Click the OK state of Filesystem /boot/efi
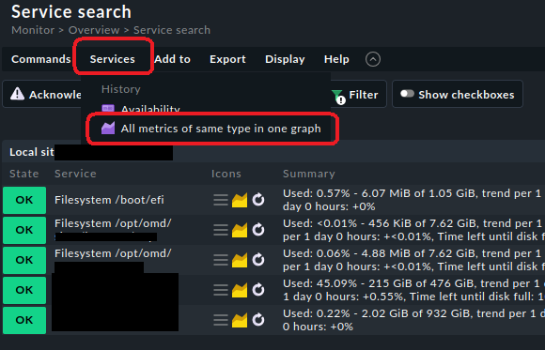The image size is (545, 350). [x=24, y=200]
